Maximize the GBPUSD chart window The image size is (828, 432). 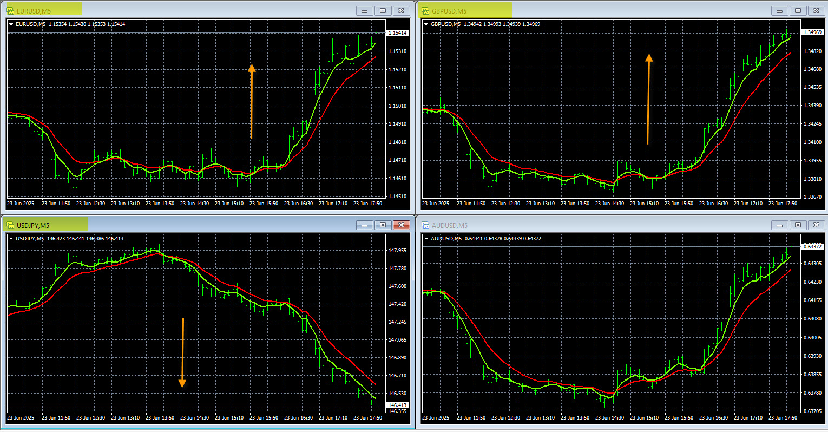(x=798, y=11)
